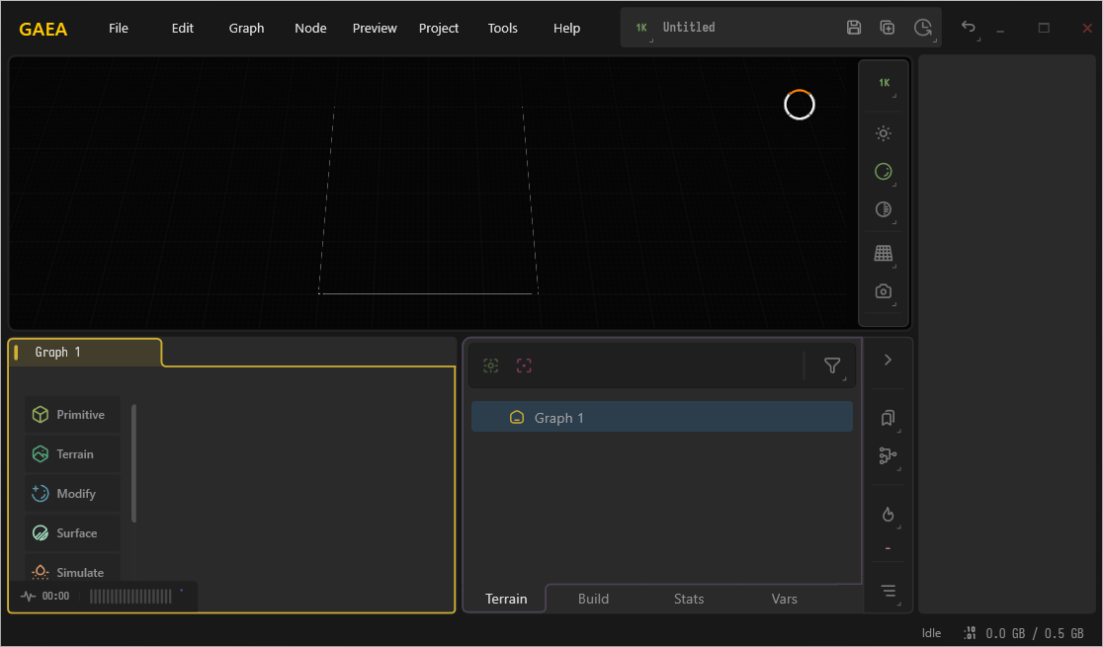Image resolution: width=1103 pixels, height=647 pixels.
Task: Open the Primitive node category
Action: pyautogui.click(x=72, y=415)
